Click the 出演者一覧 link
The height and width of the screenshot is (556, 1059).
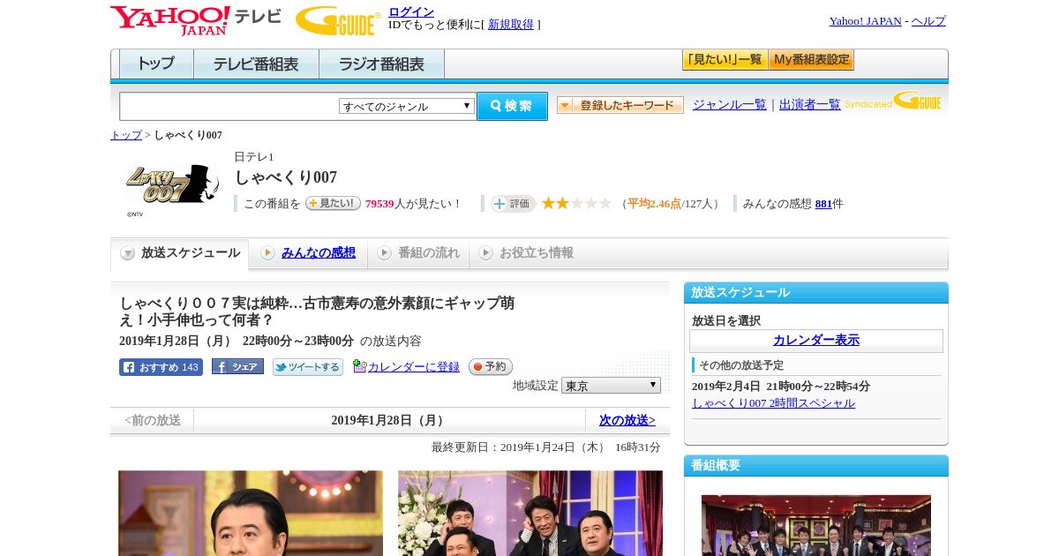click(x=810, y=105)
